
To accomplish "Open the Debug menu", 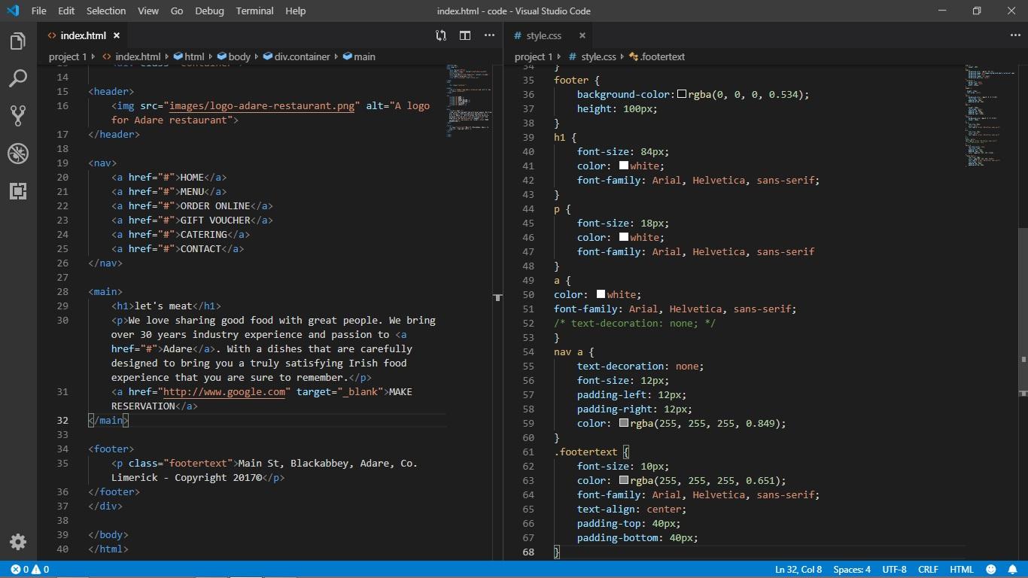I will [x=209, y=11].
